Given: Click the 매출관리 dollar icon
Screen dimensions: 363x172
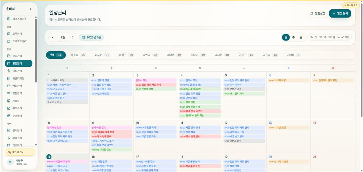Looking at the screenshot, I should 9,138.
